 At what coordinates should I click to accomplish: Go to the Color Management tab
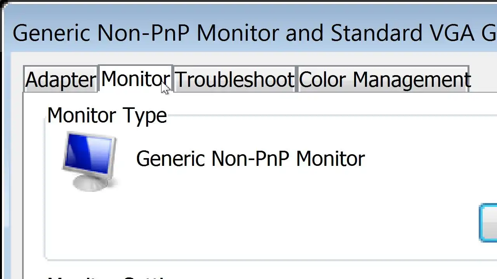coord(384,79)
